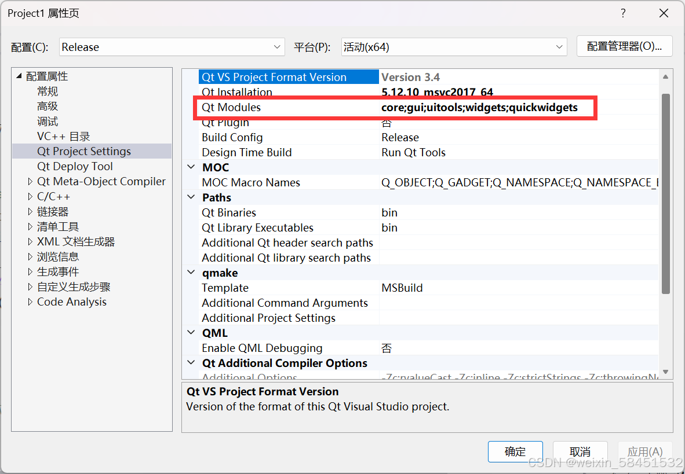Image resolution: width=685 pixels, height=474 pixels.
Task: Collapse the Paths section
Action: pyautogui.click(x=191, y=197)
